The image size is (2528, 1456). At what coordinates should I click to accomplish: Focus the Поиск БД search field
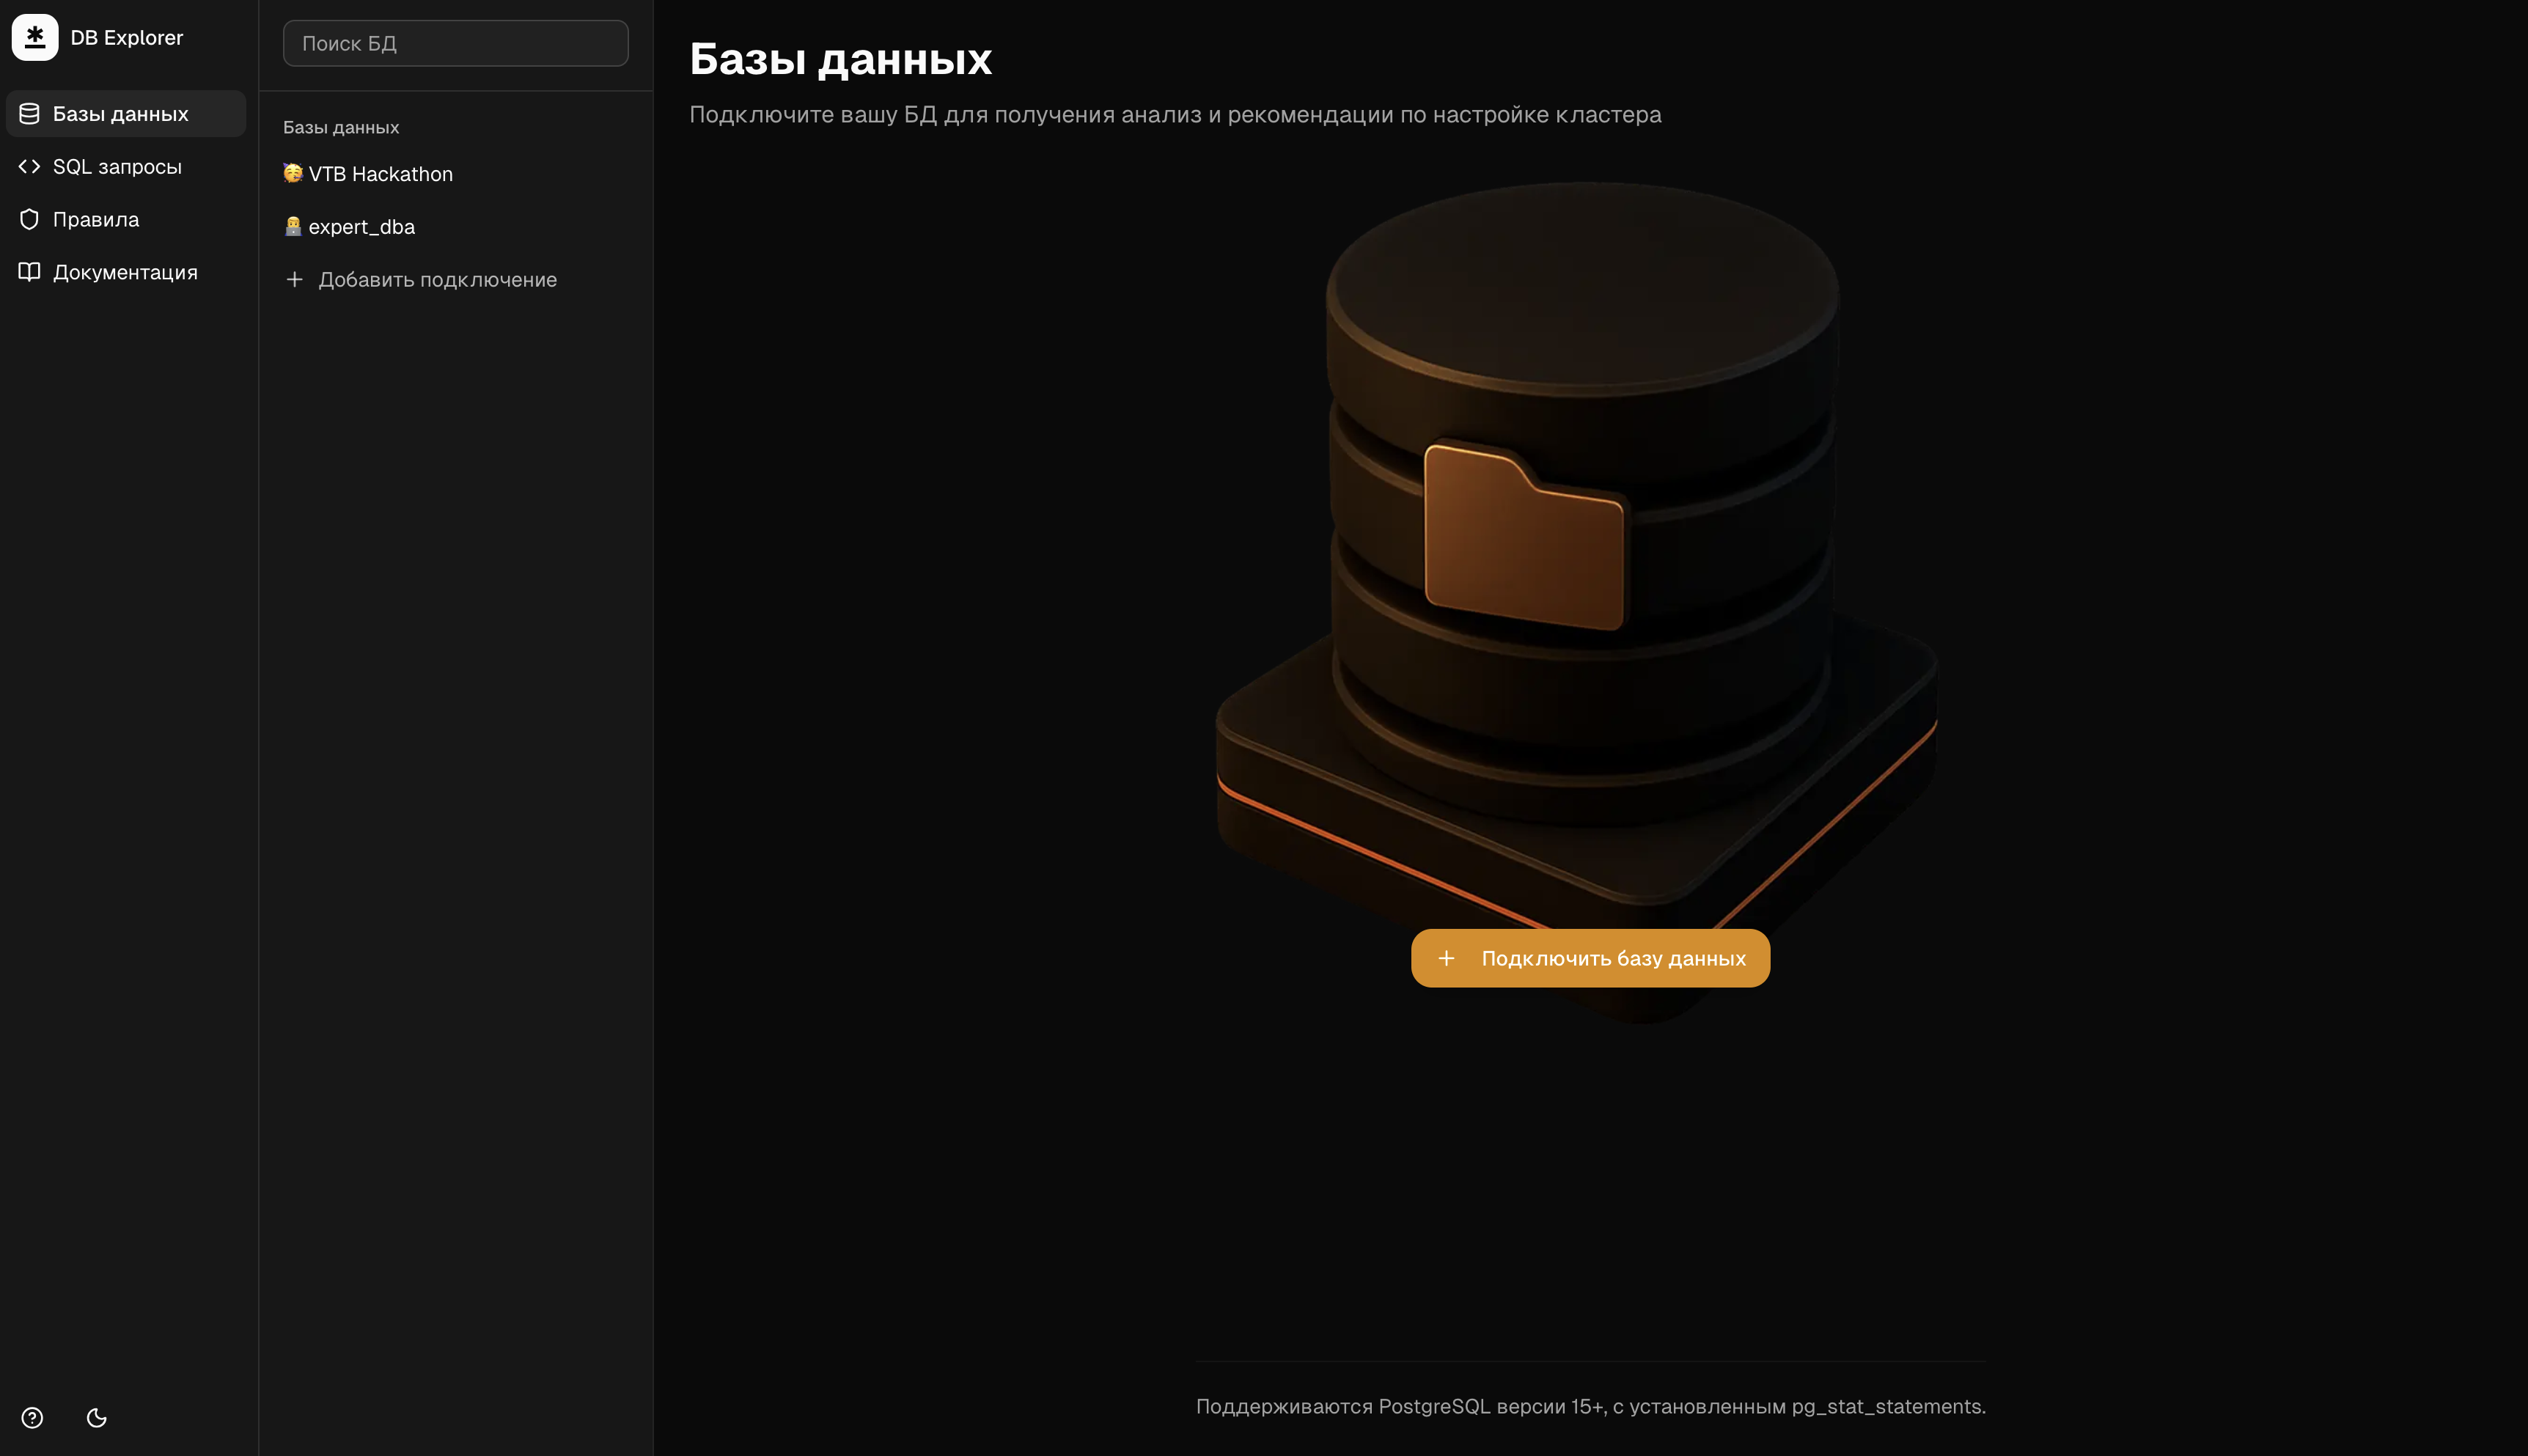[x=456, y=44]
